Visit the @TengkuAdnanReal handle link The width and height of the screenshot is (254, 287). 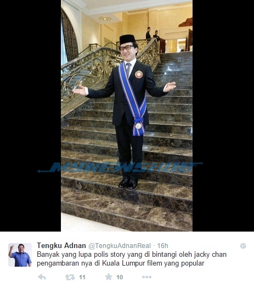point(120,246)
